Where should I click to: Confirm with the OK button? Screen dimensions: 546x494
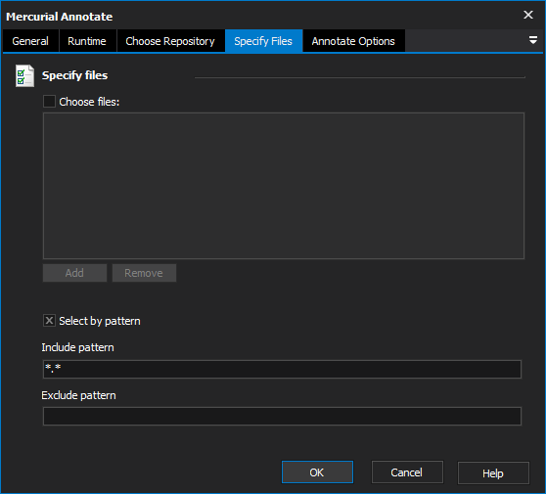(317, 472)
